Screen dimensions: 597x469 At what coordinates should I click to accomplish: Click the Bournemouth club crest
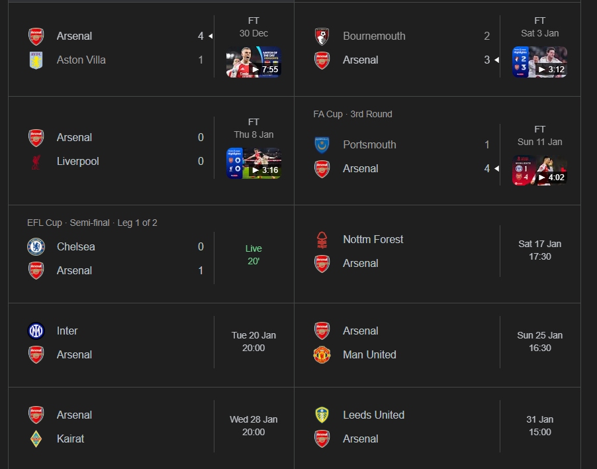coord(322,36)
